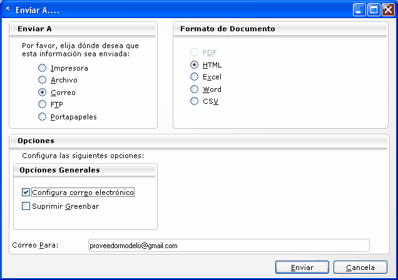Click the Correo Para email field

point(228,246)
